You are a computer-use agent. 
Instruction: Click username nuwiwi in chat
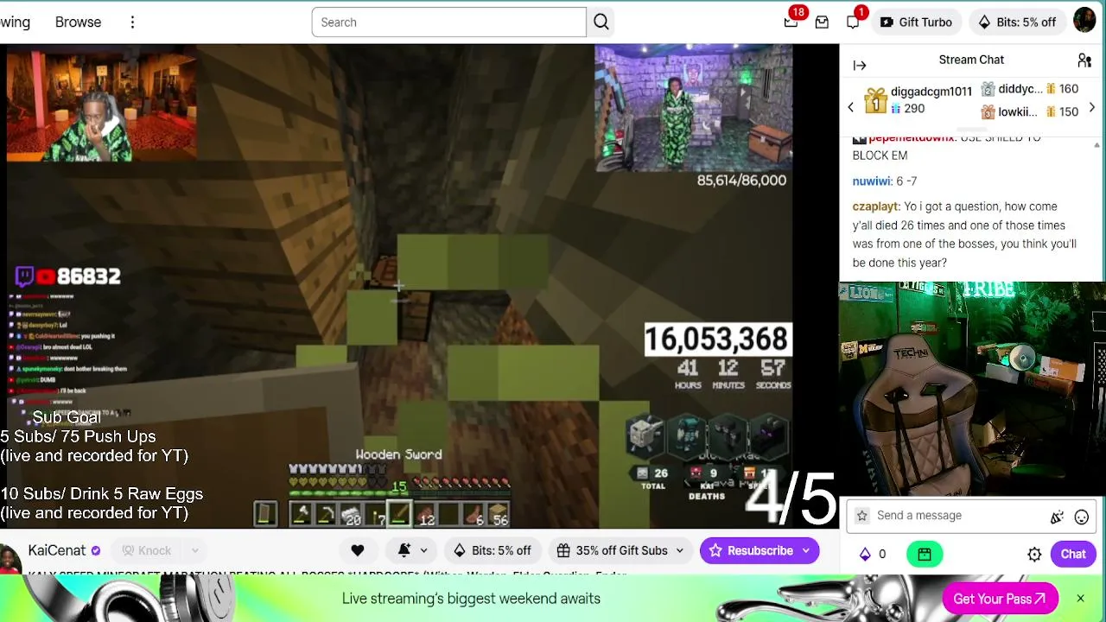871,181
